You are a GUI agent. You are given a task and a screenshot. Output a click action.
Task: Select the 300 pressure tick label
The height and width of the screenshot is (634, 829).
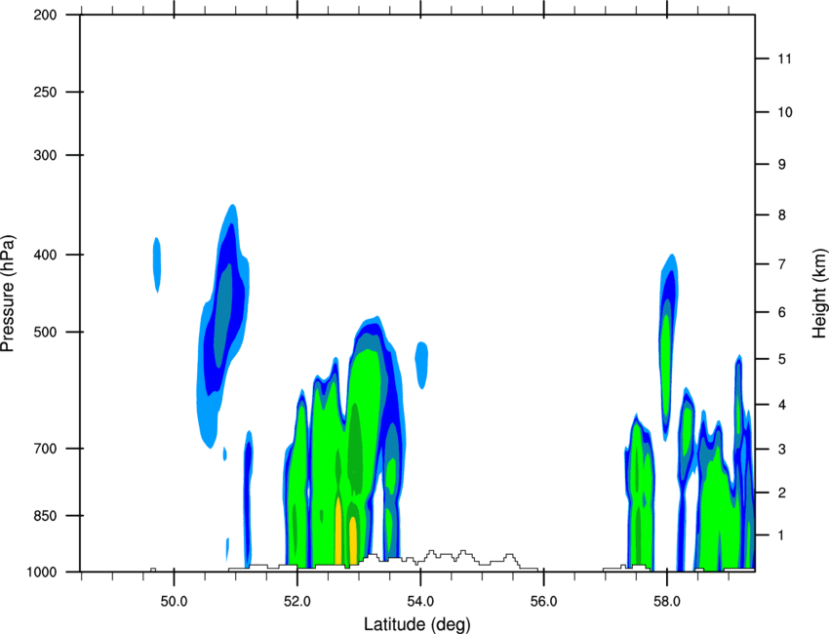pos(46,155)
